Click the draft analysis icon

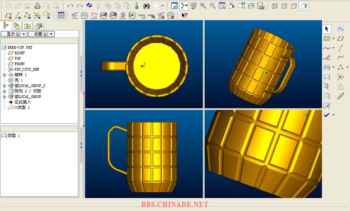(x=122, y=15)
